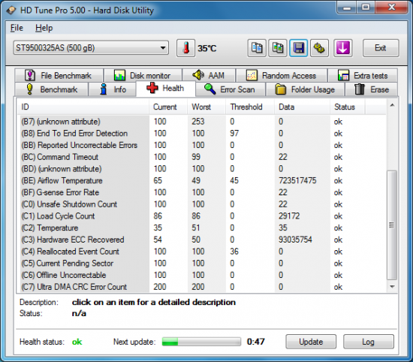Screen dimensions: 413x362
Task: Select the (C2) Temperature row
Action: tap(201, 228)
